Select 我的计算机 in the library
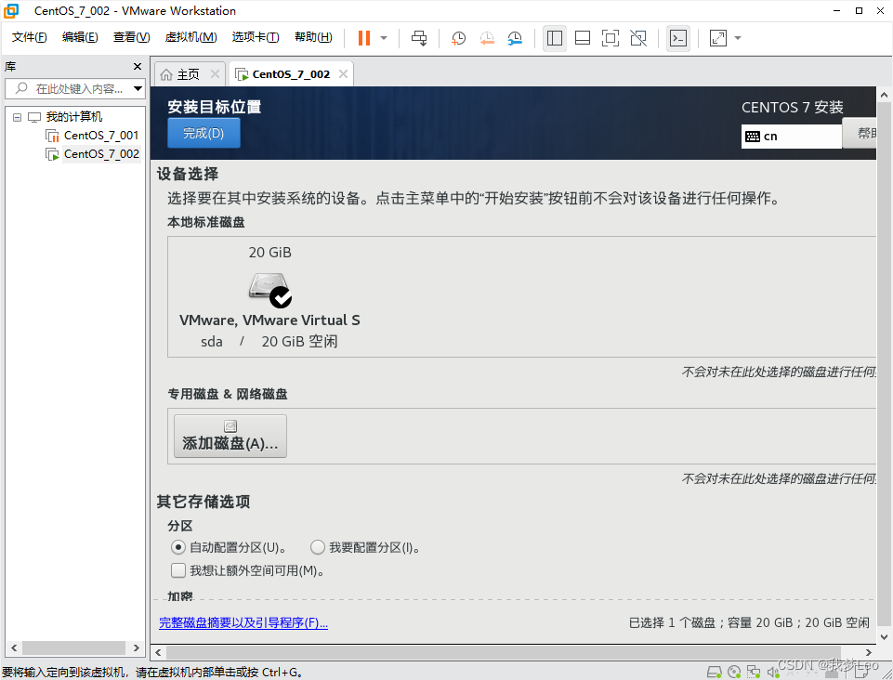The image size is (893, 680). point(74,117)
